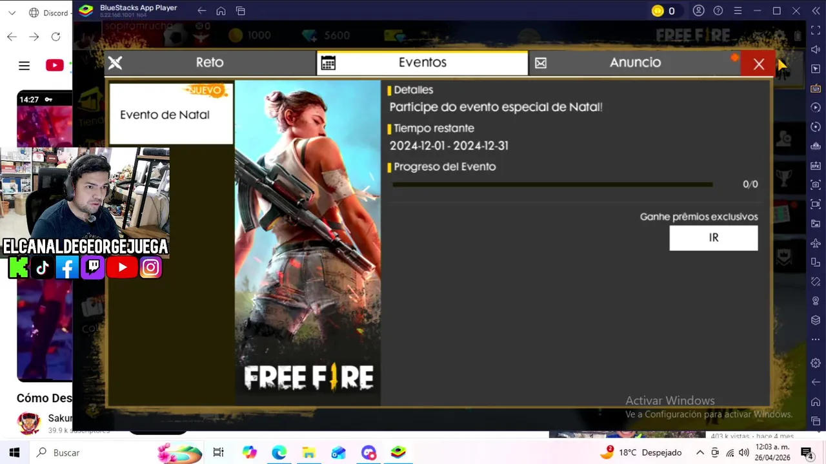This screenshot has width=826, height=464.
Task: Open the BlueStacks multi-instance tabs icon
Action: (240, 11)
